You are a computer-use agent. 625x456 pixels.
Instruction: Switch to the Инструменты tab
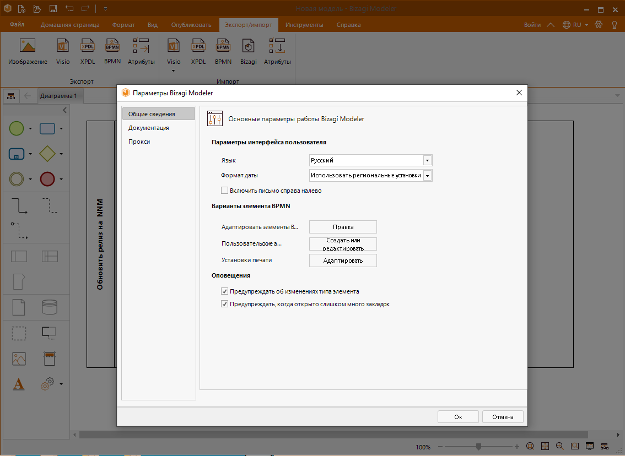pos(304,25)
